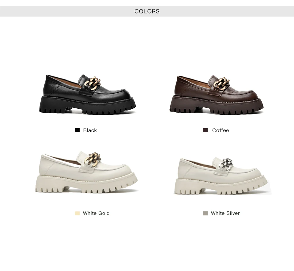294x271 pixels.
Task: Click the black loafer's chunky lug sole
Action: [88, 106]
